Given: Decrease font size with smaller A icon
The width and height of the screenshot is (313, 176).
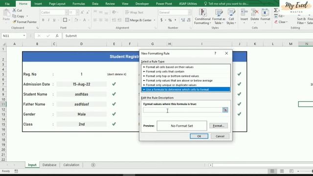Looking at the screenshot, I should tap(88, 12).
